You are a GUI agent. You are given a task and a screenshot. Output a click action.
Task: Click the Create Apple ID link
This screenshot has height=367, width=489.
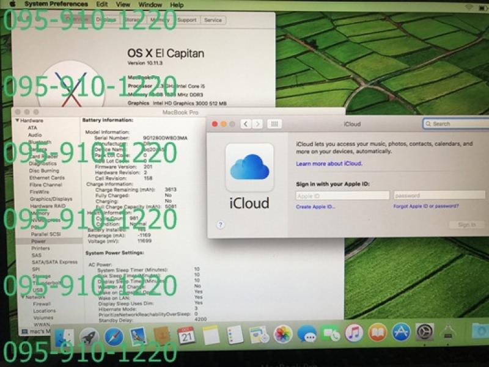(315, 207)
